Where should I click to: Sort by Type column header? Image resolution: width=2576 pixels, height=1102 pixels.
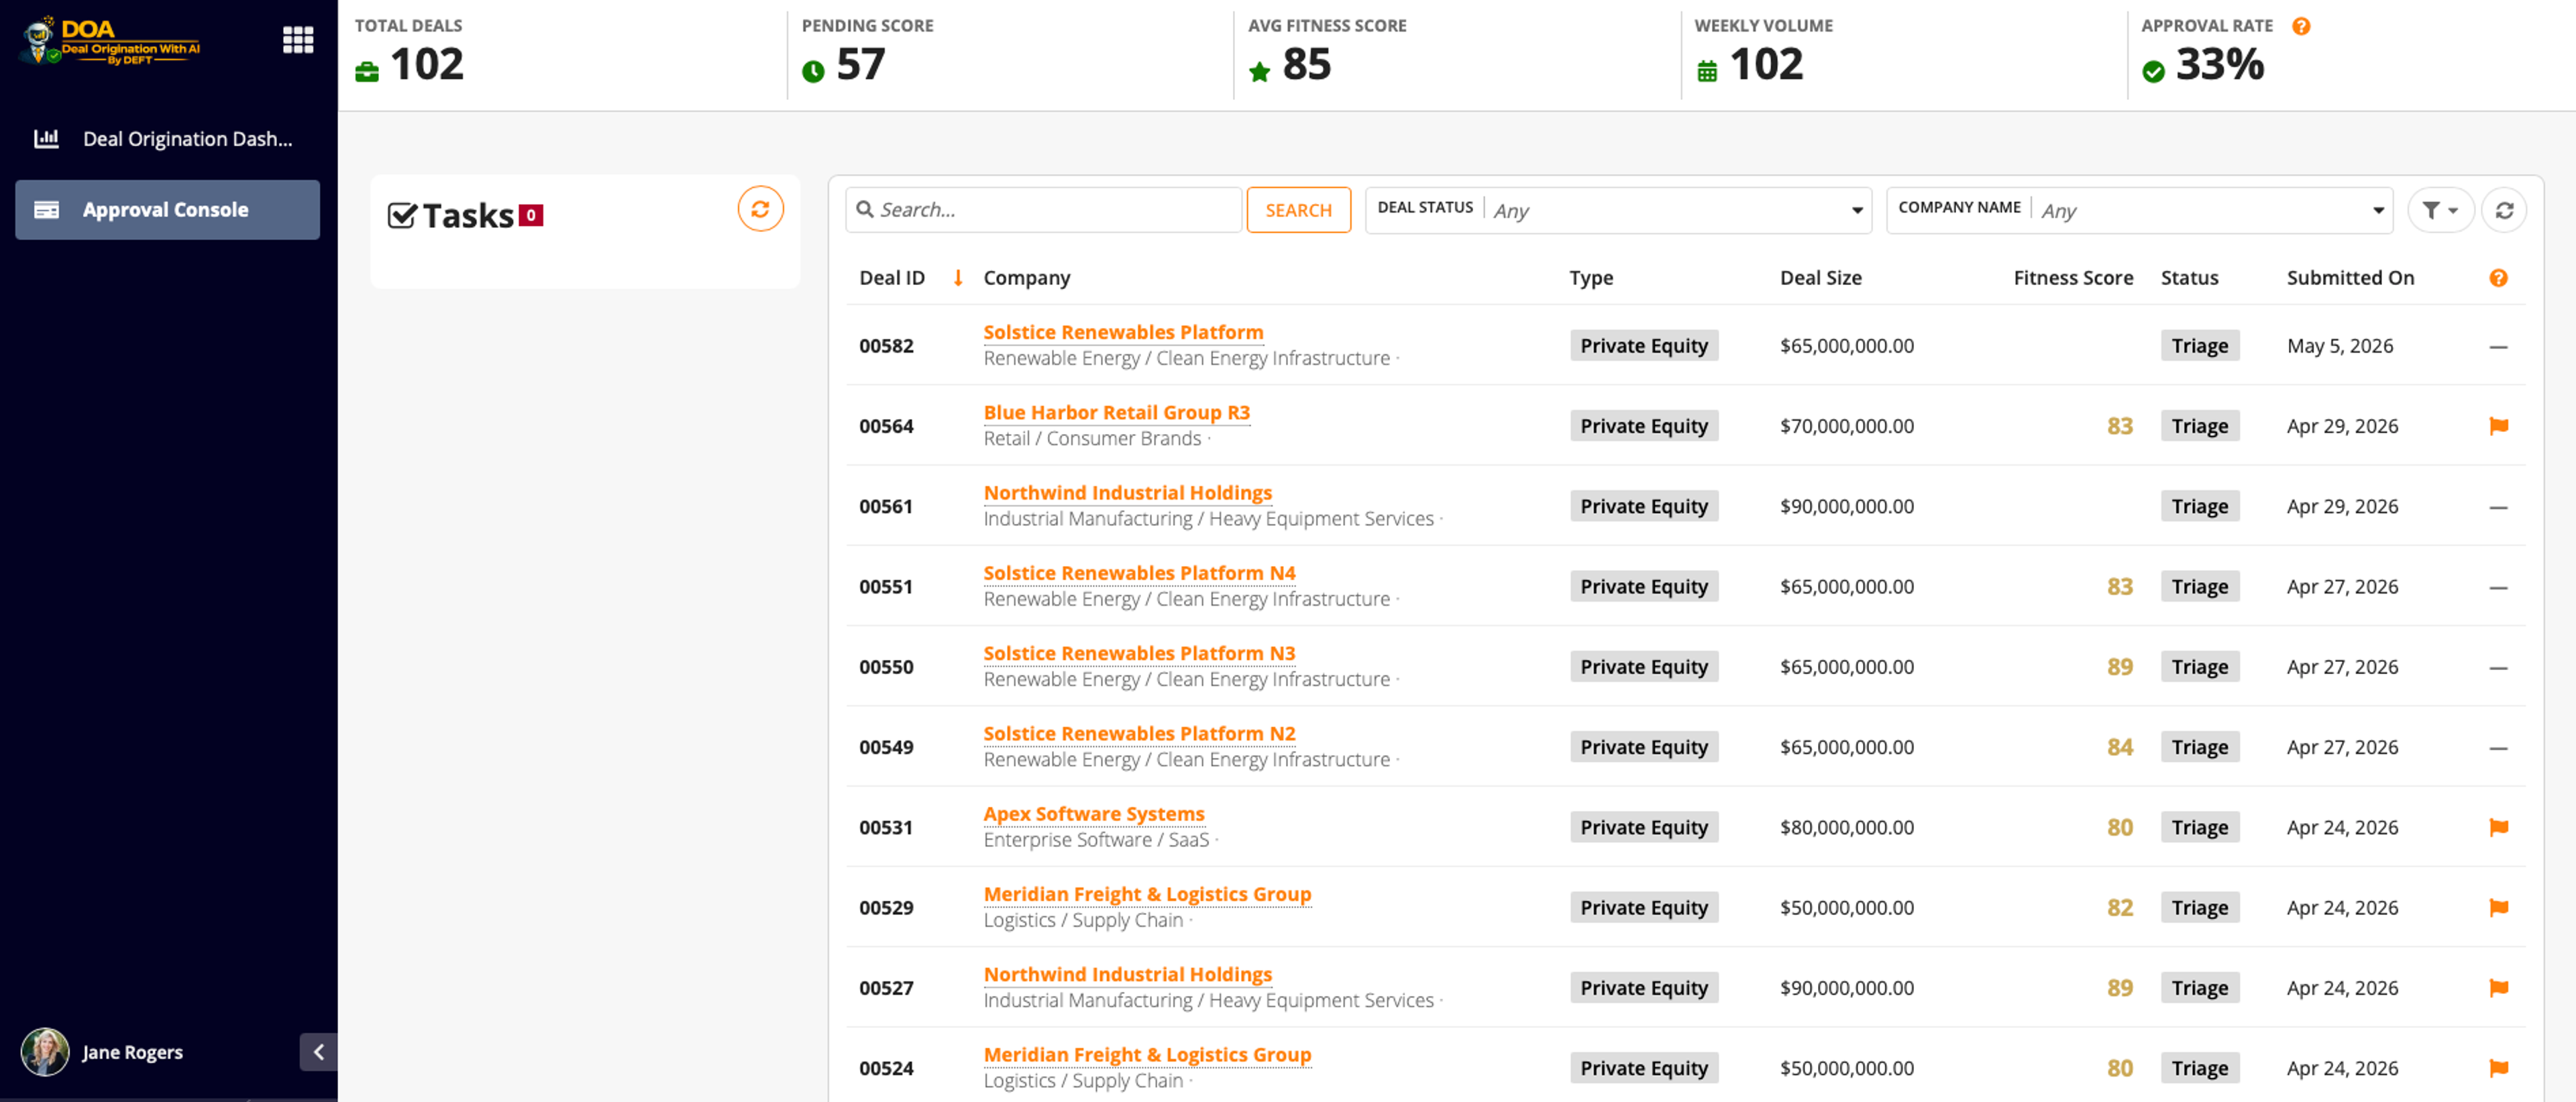(1591, 278)
